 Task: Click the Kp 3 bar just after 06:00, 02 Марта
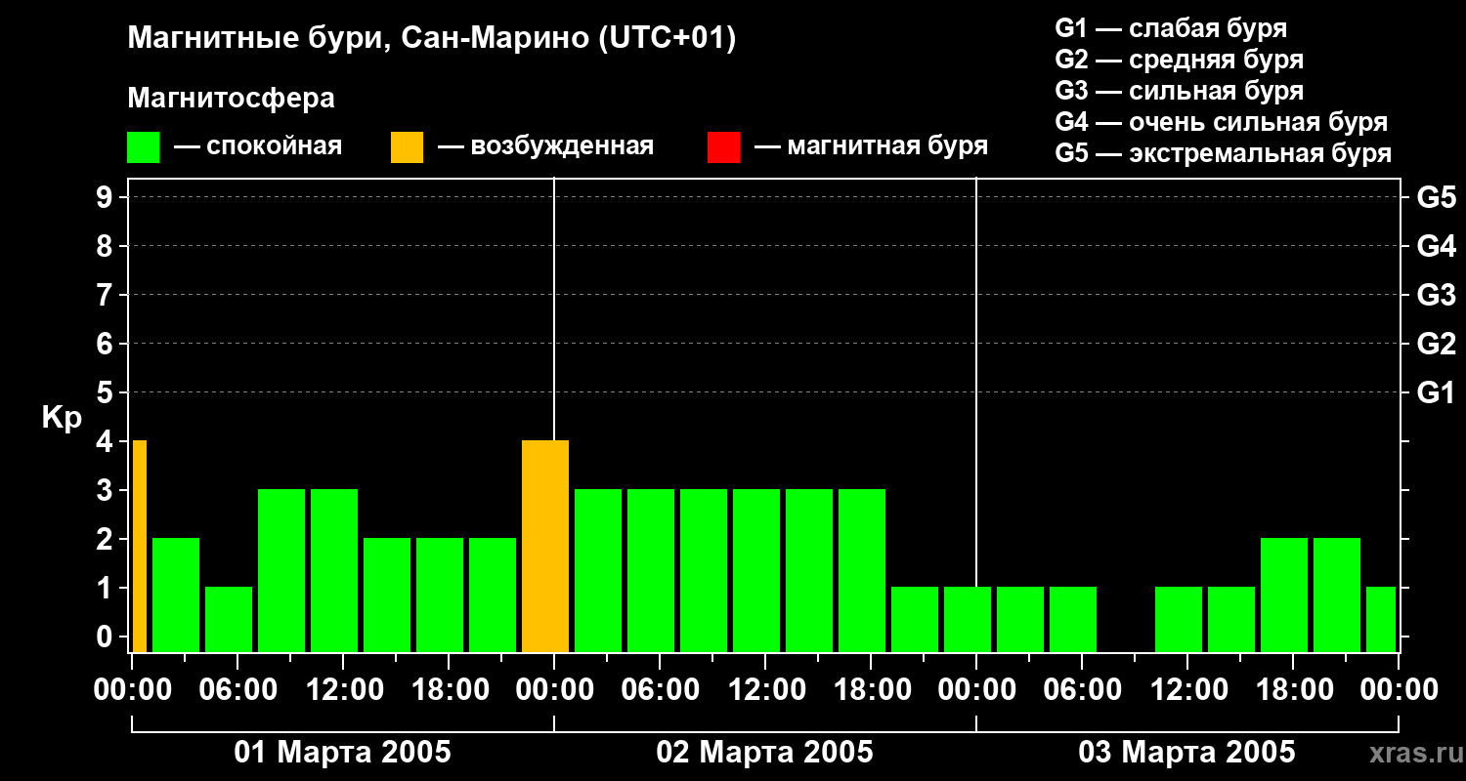[704, 571]
